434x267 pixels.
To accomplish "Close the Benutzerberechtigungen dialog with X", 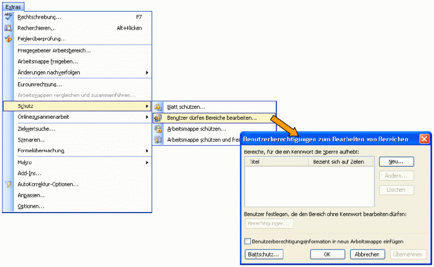I will pos(424,139).
